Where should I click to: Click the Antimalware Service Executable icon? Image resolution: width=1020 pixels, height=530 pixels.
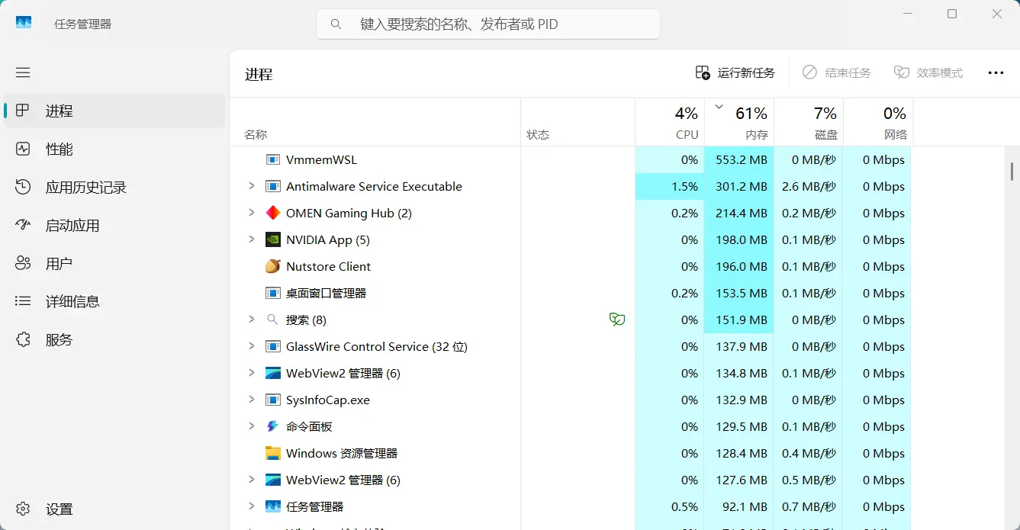click(273, 186)
